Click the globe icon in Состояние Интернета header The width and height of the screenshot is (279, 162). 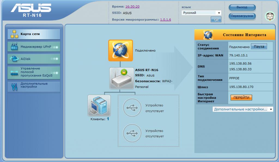[208, 35]
